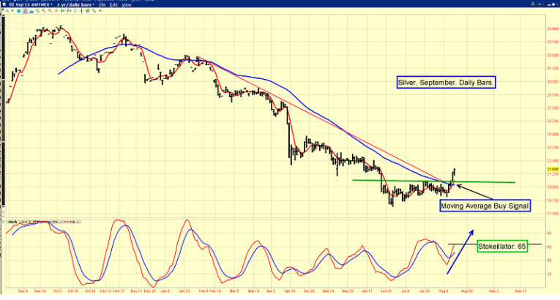The height and width of the screenshot is (300, 560).
Task: Click the green round icon in chart toolbar
Action: pyautogui.click(x=87, y=11)
